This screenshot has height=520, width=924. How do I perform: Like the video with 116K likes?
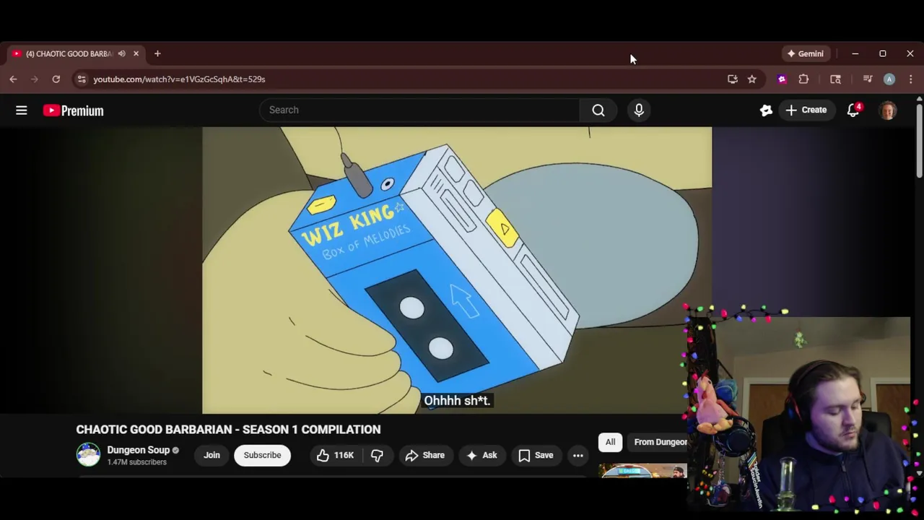[x=335, y=455]
